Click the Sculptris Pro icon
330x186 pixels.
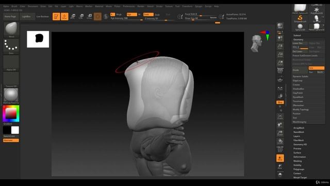(106, 16)
